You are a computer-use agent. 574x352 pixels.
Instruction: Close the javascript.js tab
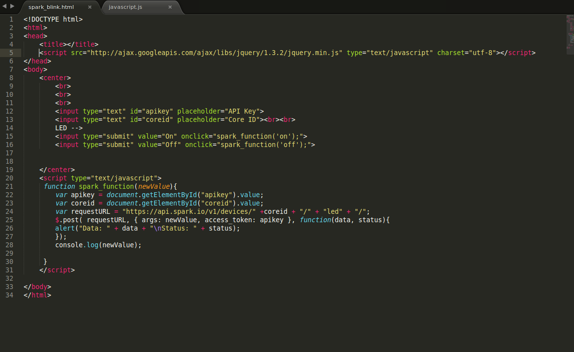click(x=170, y=7)
